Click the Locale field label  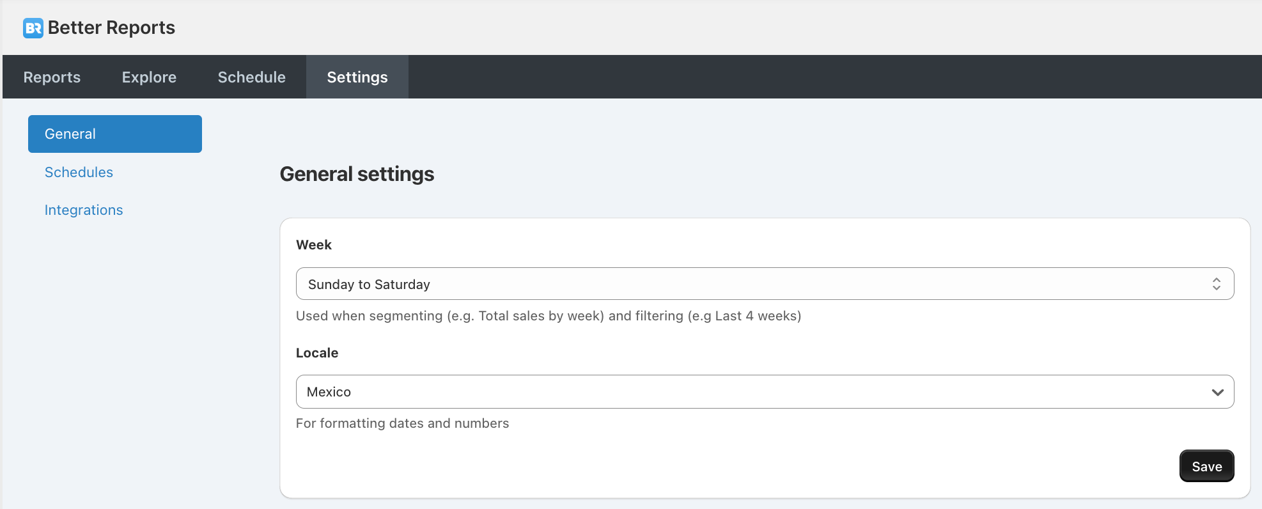317,353
